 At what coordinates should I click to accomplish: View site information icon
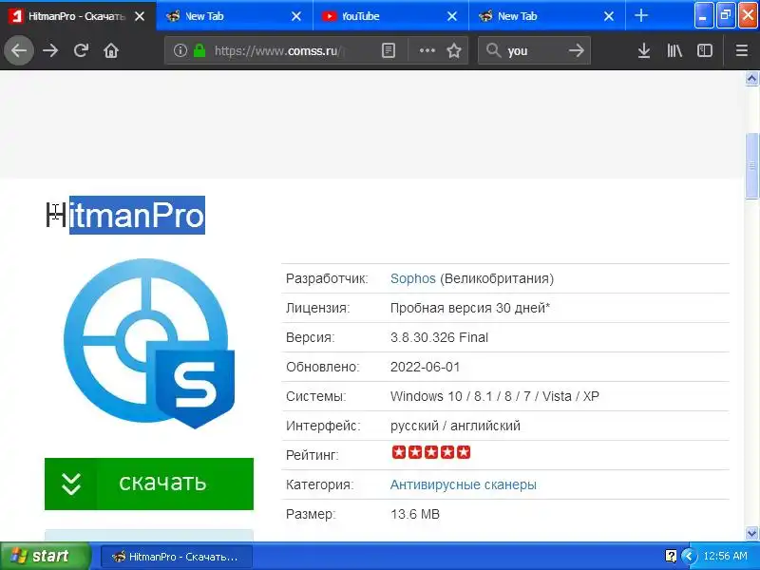click(x=180, y=50)
